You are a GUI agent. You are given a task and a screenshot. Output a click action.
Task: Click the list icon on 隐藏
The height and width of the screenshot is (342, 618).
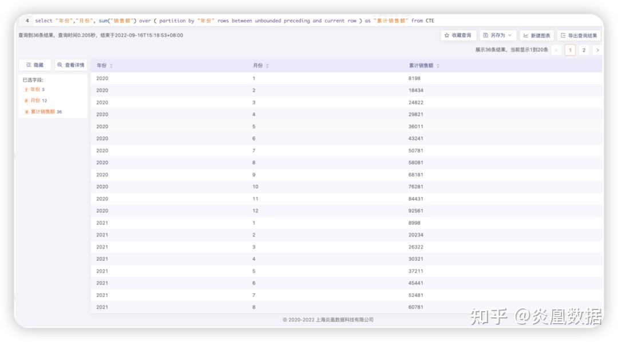[x=29, y=65]
